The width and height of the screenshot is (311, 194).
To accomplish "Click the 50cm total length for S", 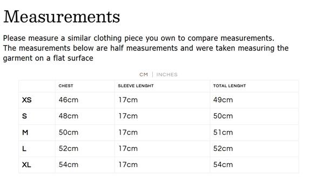I will coord(223,116).
